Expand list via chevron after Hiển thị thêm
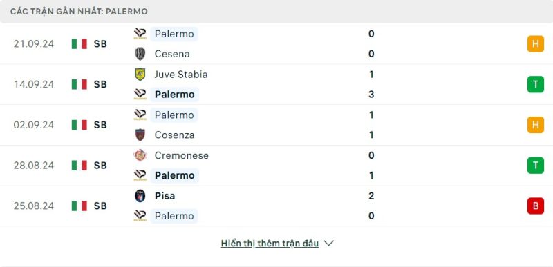 (x=329, y=244)
